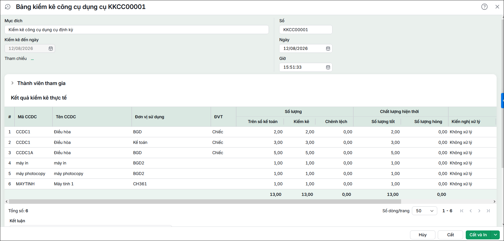Click the blue side panel handle at right
The image size is (504, 241).
tap(502, 101)
